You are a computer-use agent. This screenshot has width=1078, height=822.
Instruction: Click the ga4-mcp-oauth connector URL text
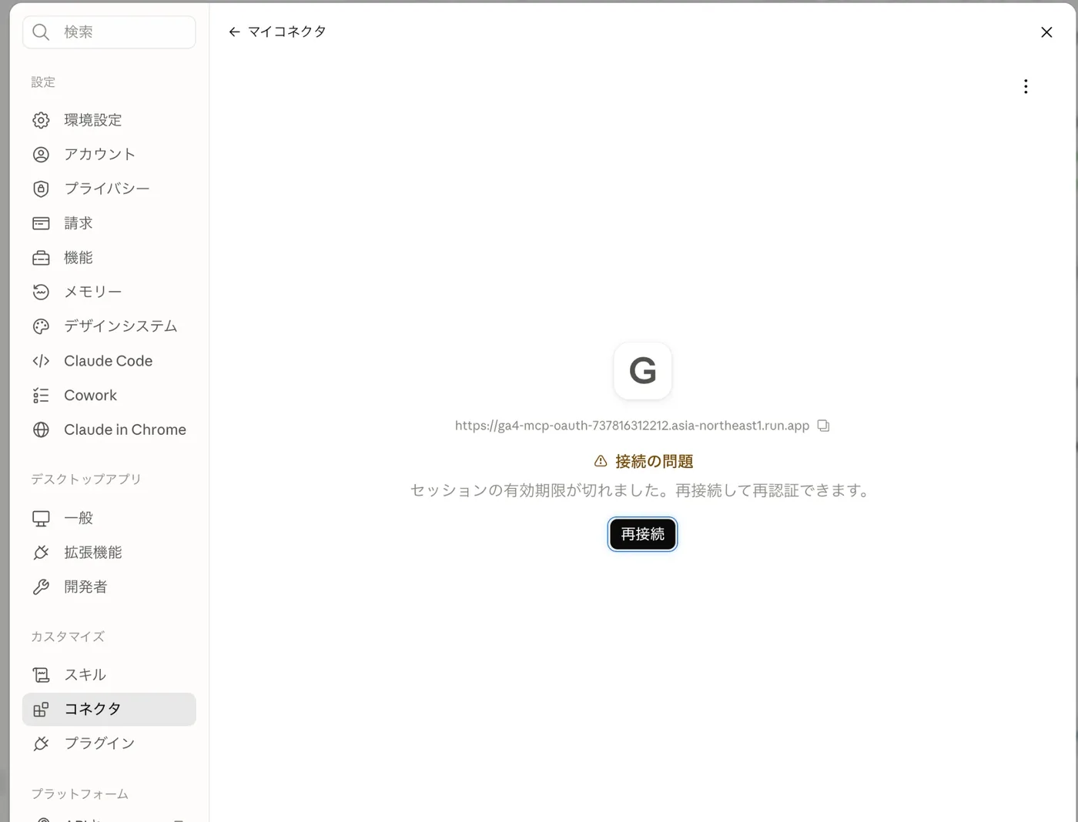[x=632, y=426]
